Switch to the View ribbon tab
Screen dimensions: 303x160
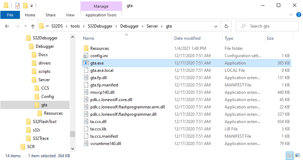pos(70,15)
